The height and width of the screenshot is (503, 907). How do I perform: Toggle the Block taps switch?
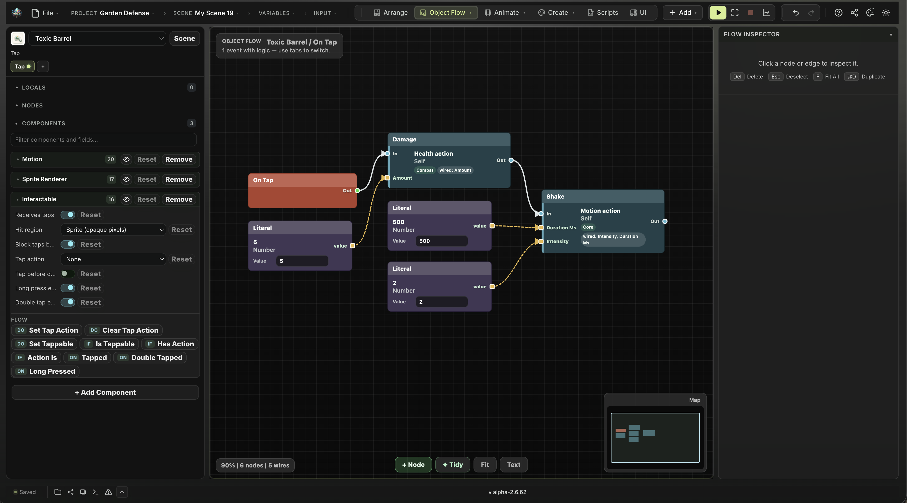[68, 244]
